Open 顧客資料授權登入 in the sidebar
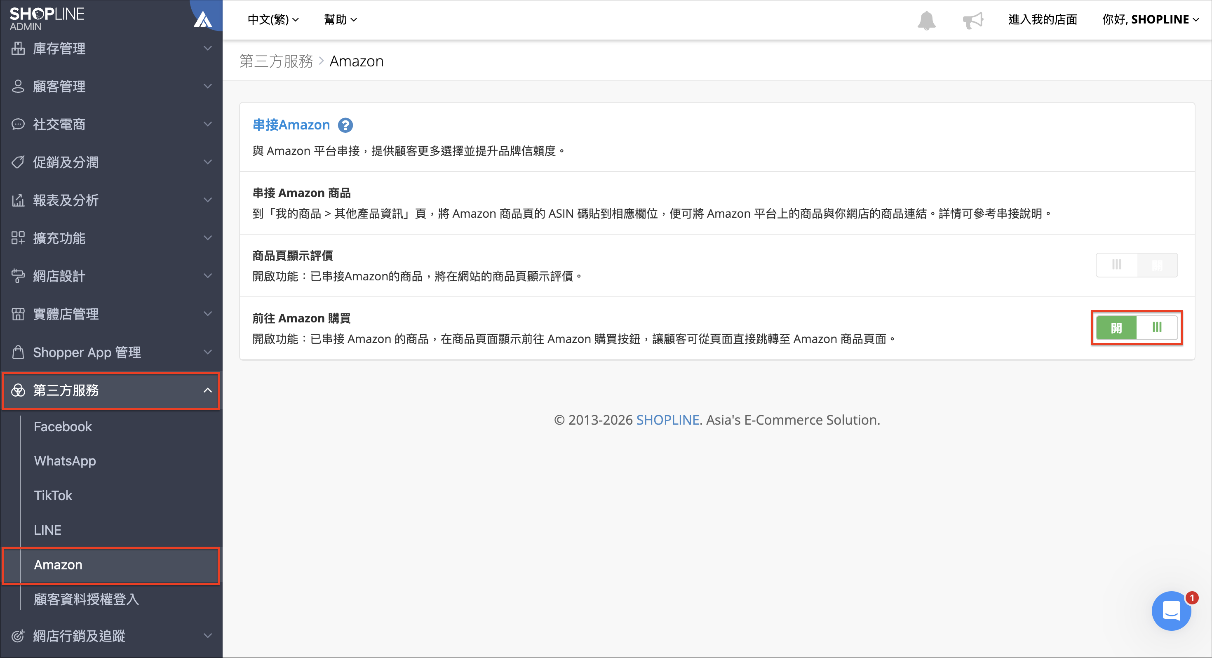This screenshot has width=1212, height=658. tap(87, 599)
